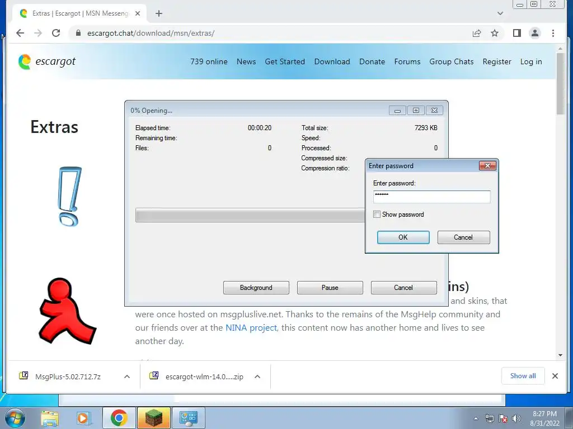Screen dimensions: 573x429
Task: Click the network tray icon
Action: 489,418
